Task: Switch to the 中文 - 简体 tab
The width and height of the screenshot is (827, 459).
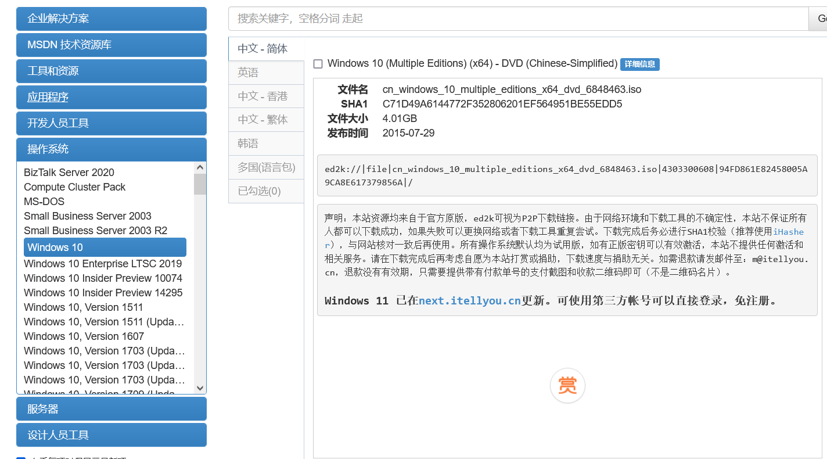Action: pyautogui.click(x=266, y=49)
